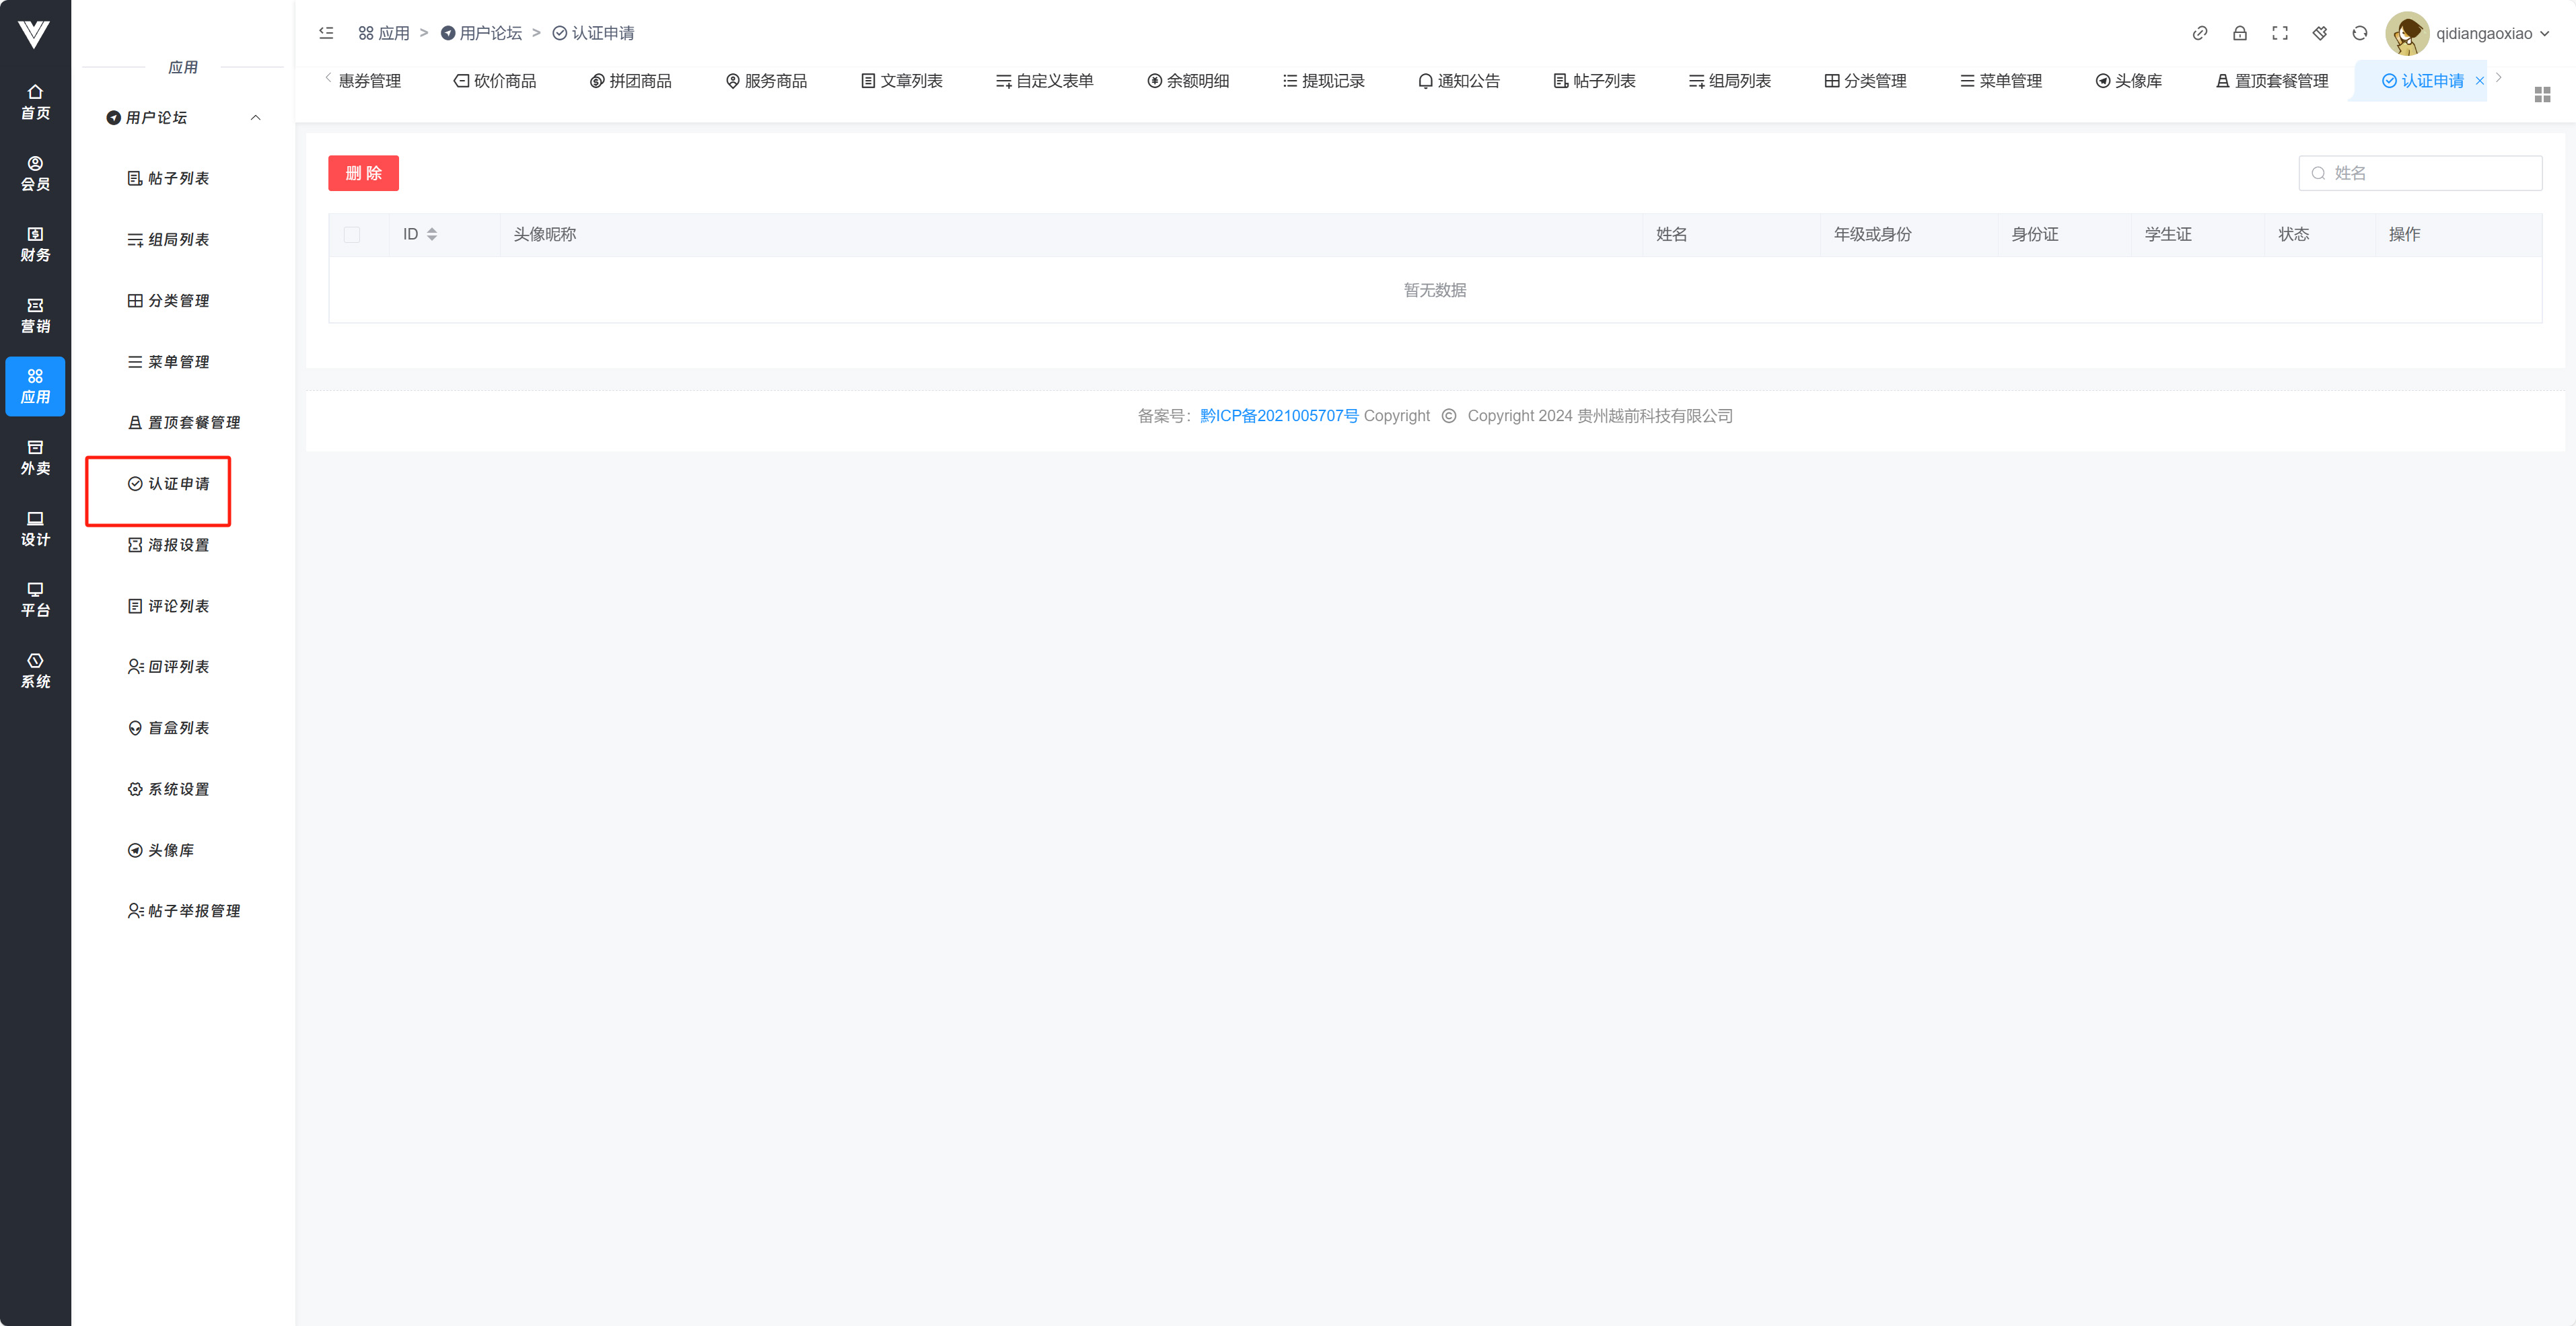
Task: Go to 首页 in left rail
Action: point(35,102)
